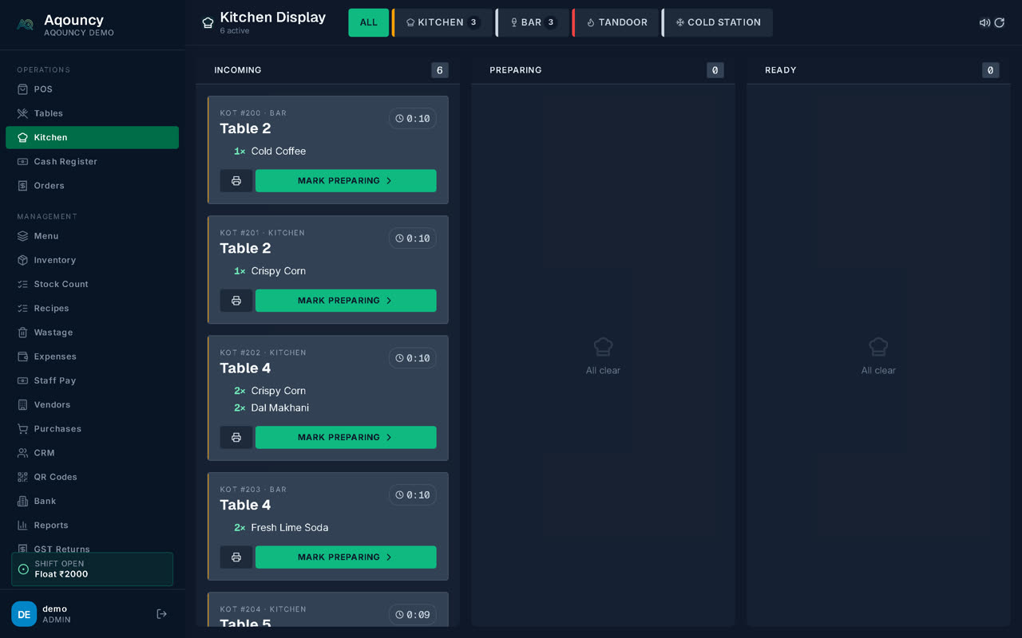Print KOT #203 Fresh Lime Soda ticket
The height and width of the screenshot is (638, 1022).
pyautogui.click(x=236, y=557)
